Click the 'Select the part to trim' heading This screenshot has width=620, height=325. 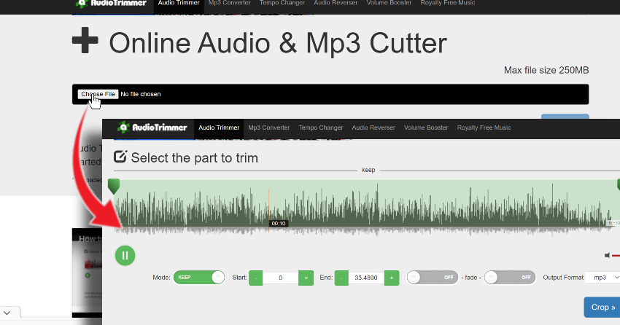coord(195,158)
